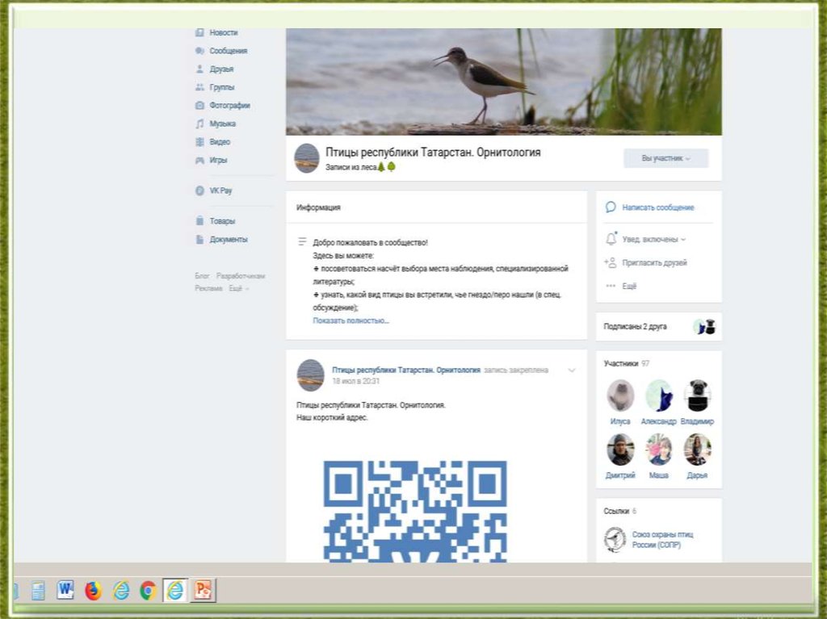The height and width of the screenshot is (619, 827).
Task: Open member Илуся avatar thumbnail
Action: point(620,395)
